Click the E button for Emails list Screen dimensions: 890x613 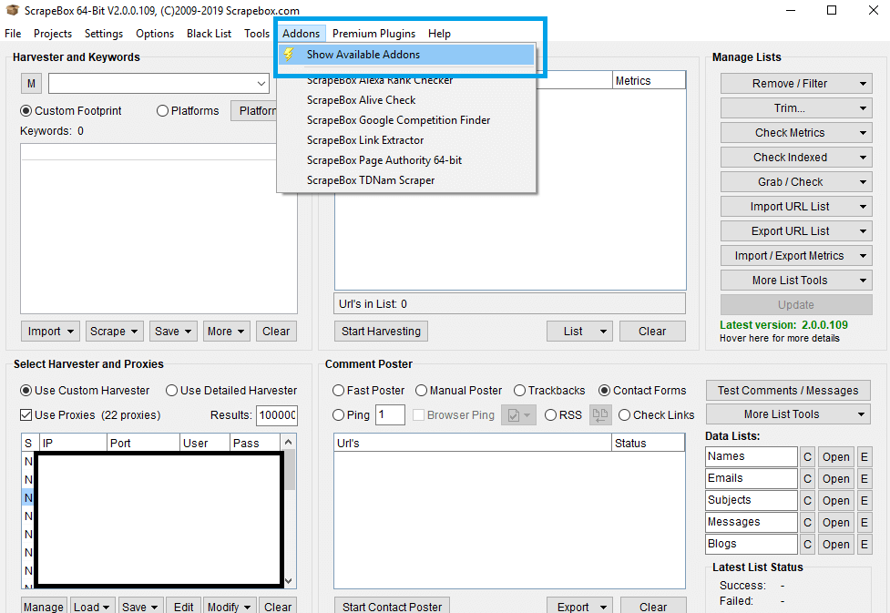click(864, 478)
